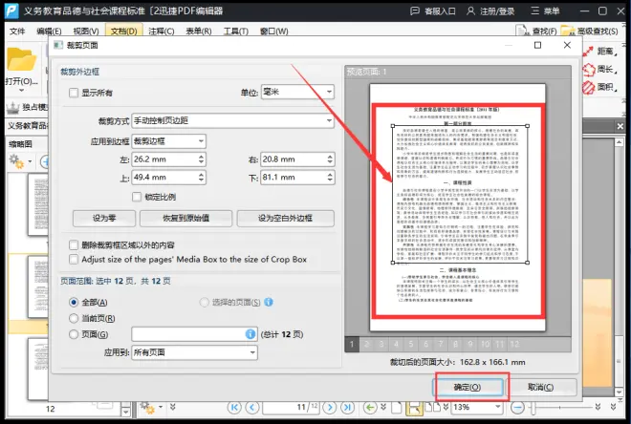The image size is (631, 424).
Task: Click 注册/登录 user account icon
Action: 470,11
